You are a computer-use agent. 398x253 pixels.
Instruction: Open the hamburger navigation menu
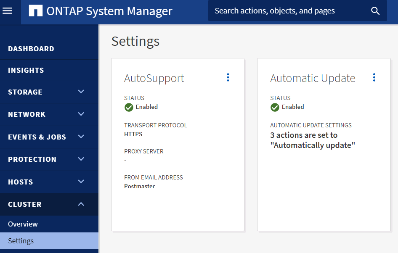[x=8, y=11]
